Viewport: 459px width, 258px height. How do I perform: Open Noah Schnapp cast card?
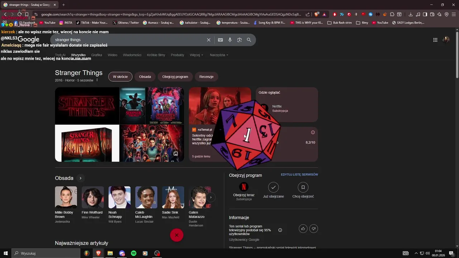[119, 205]
